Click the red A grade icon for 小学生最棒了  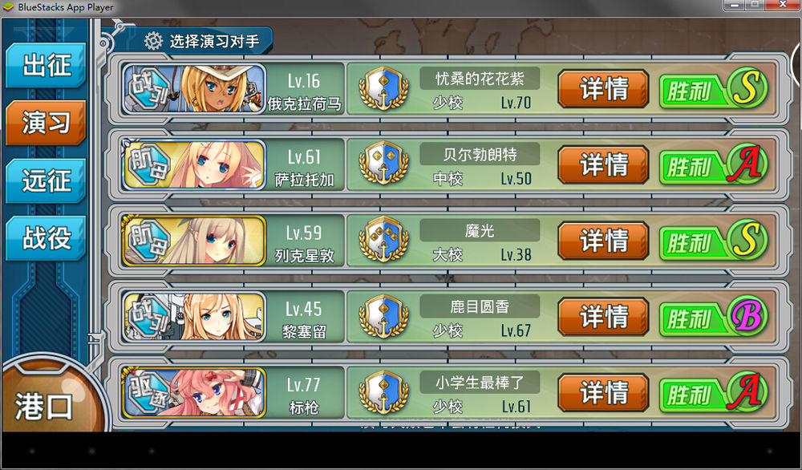coord(747,391)
